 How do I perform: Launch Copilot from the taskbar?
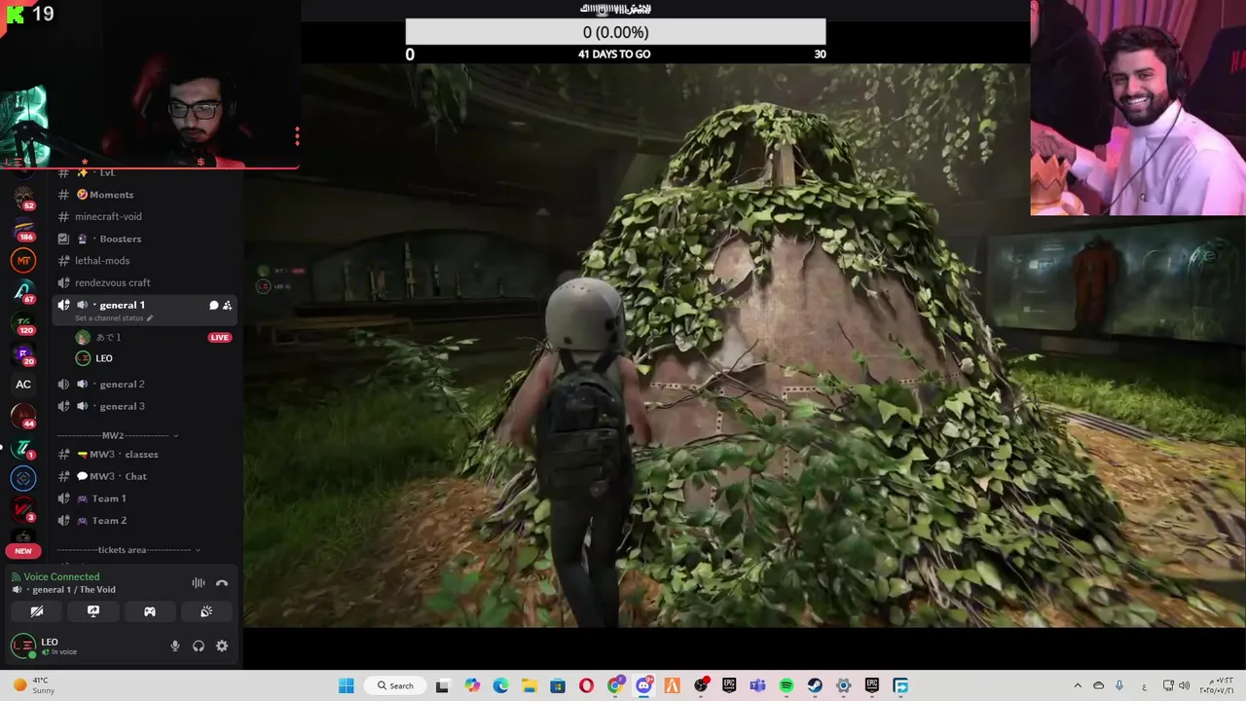tap(472, 685)
